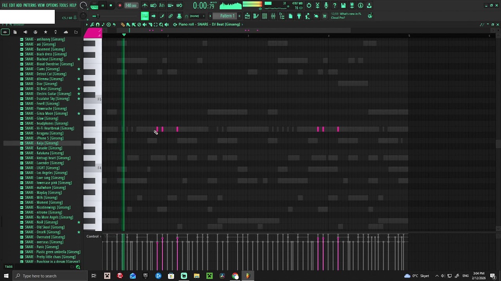The image size is (501, 281).
Task: Toggle wait for input before recording
Action: (x=153, y=5)
